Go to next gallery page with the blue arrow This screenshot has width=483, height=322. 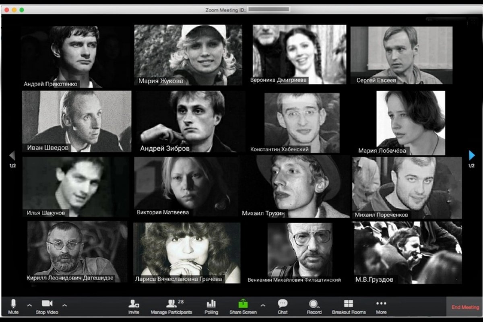(472, 155)
